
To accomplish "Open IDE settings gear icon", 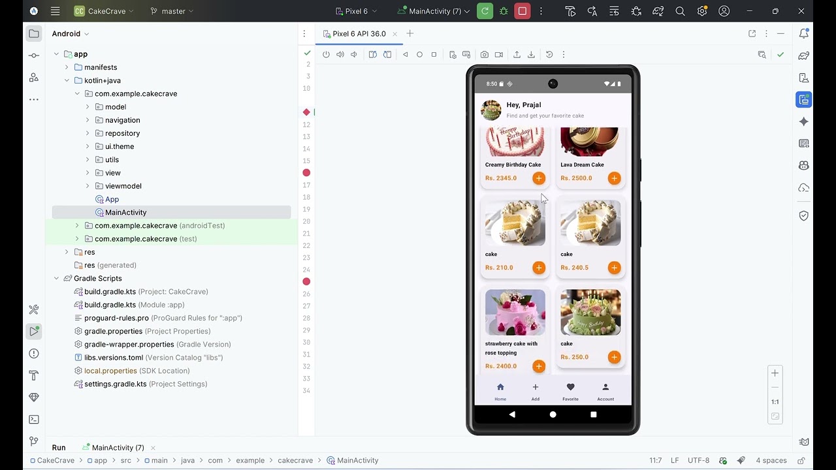I will (702, 11).
